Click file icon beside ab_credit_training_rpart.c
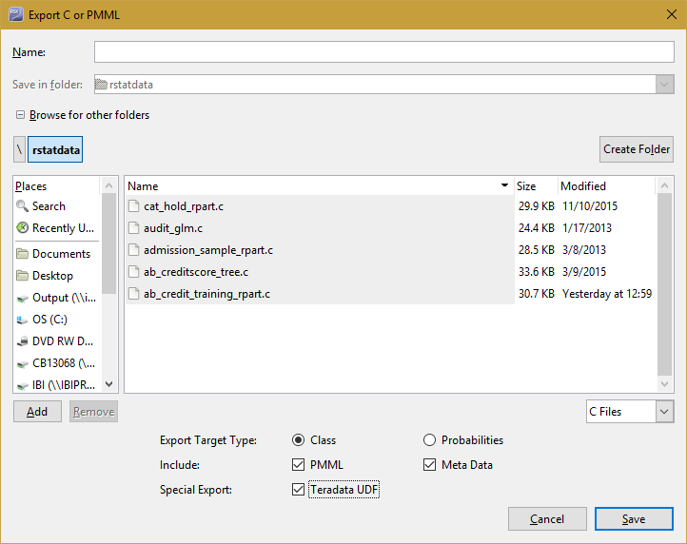The height and width of the screenshot is (544, 687). (133, 294)
